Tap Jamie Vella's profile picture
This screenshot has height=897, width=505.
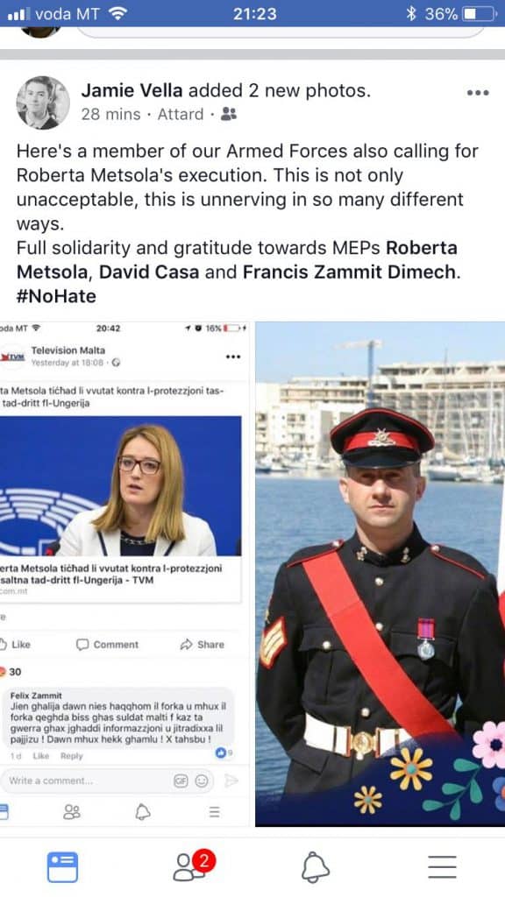[42, 102]
